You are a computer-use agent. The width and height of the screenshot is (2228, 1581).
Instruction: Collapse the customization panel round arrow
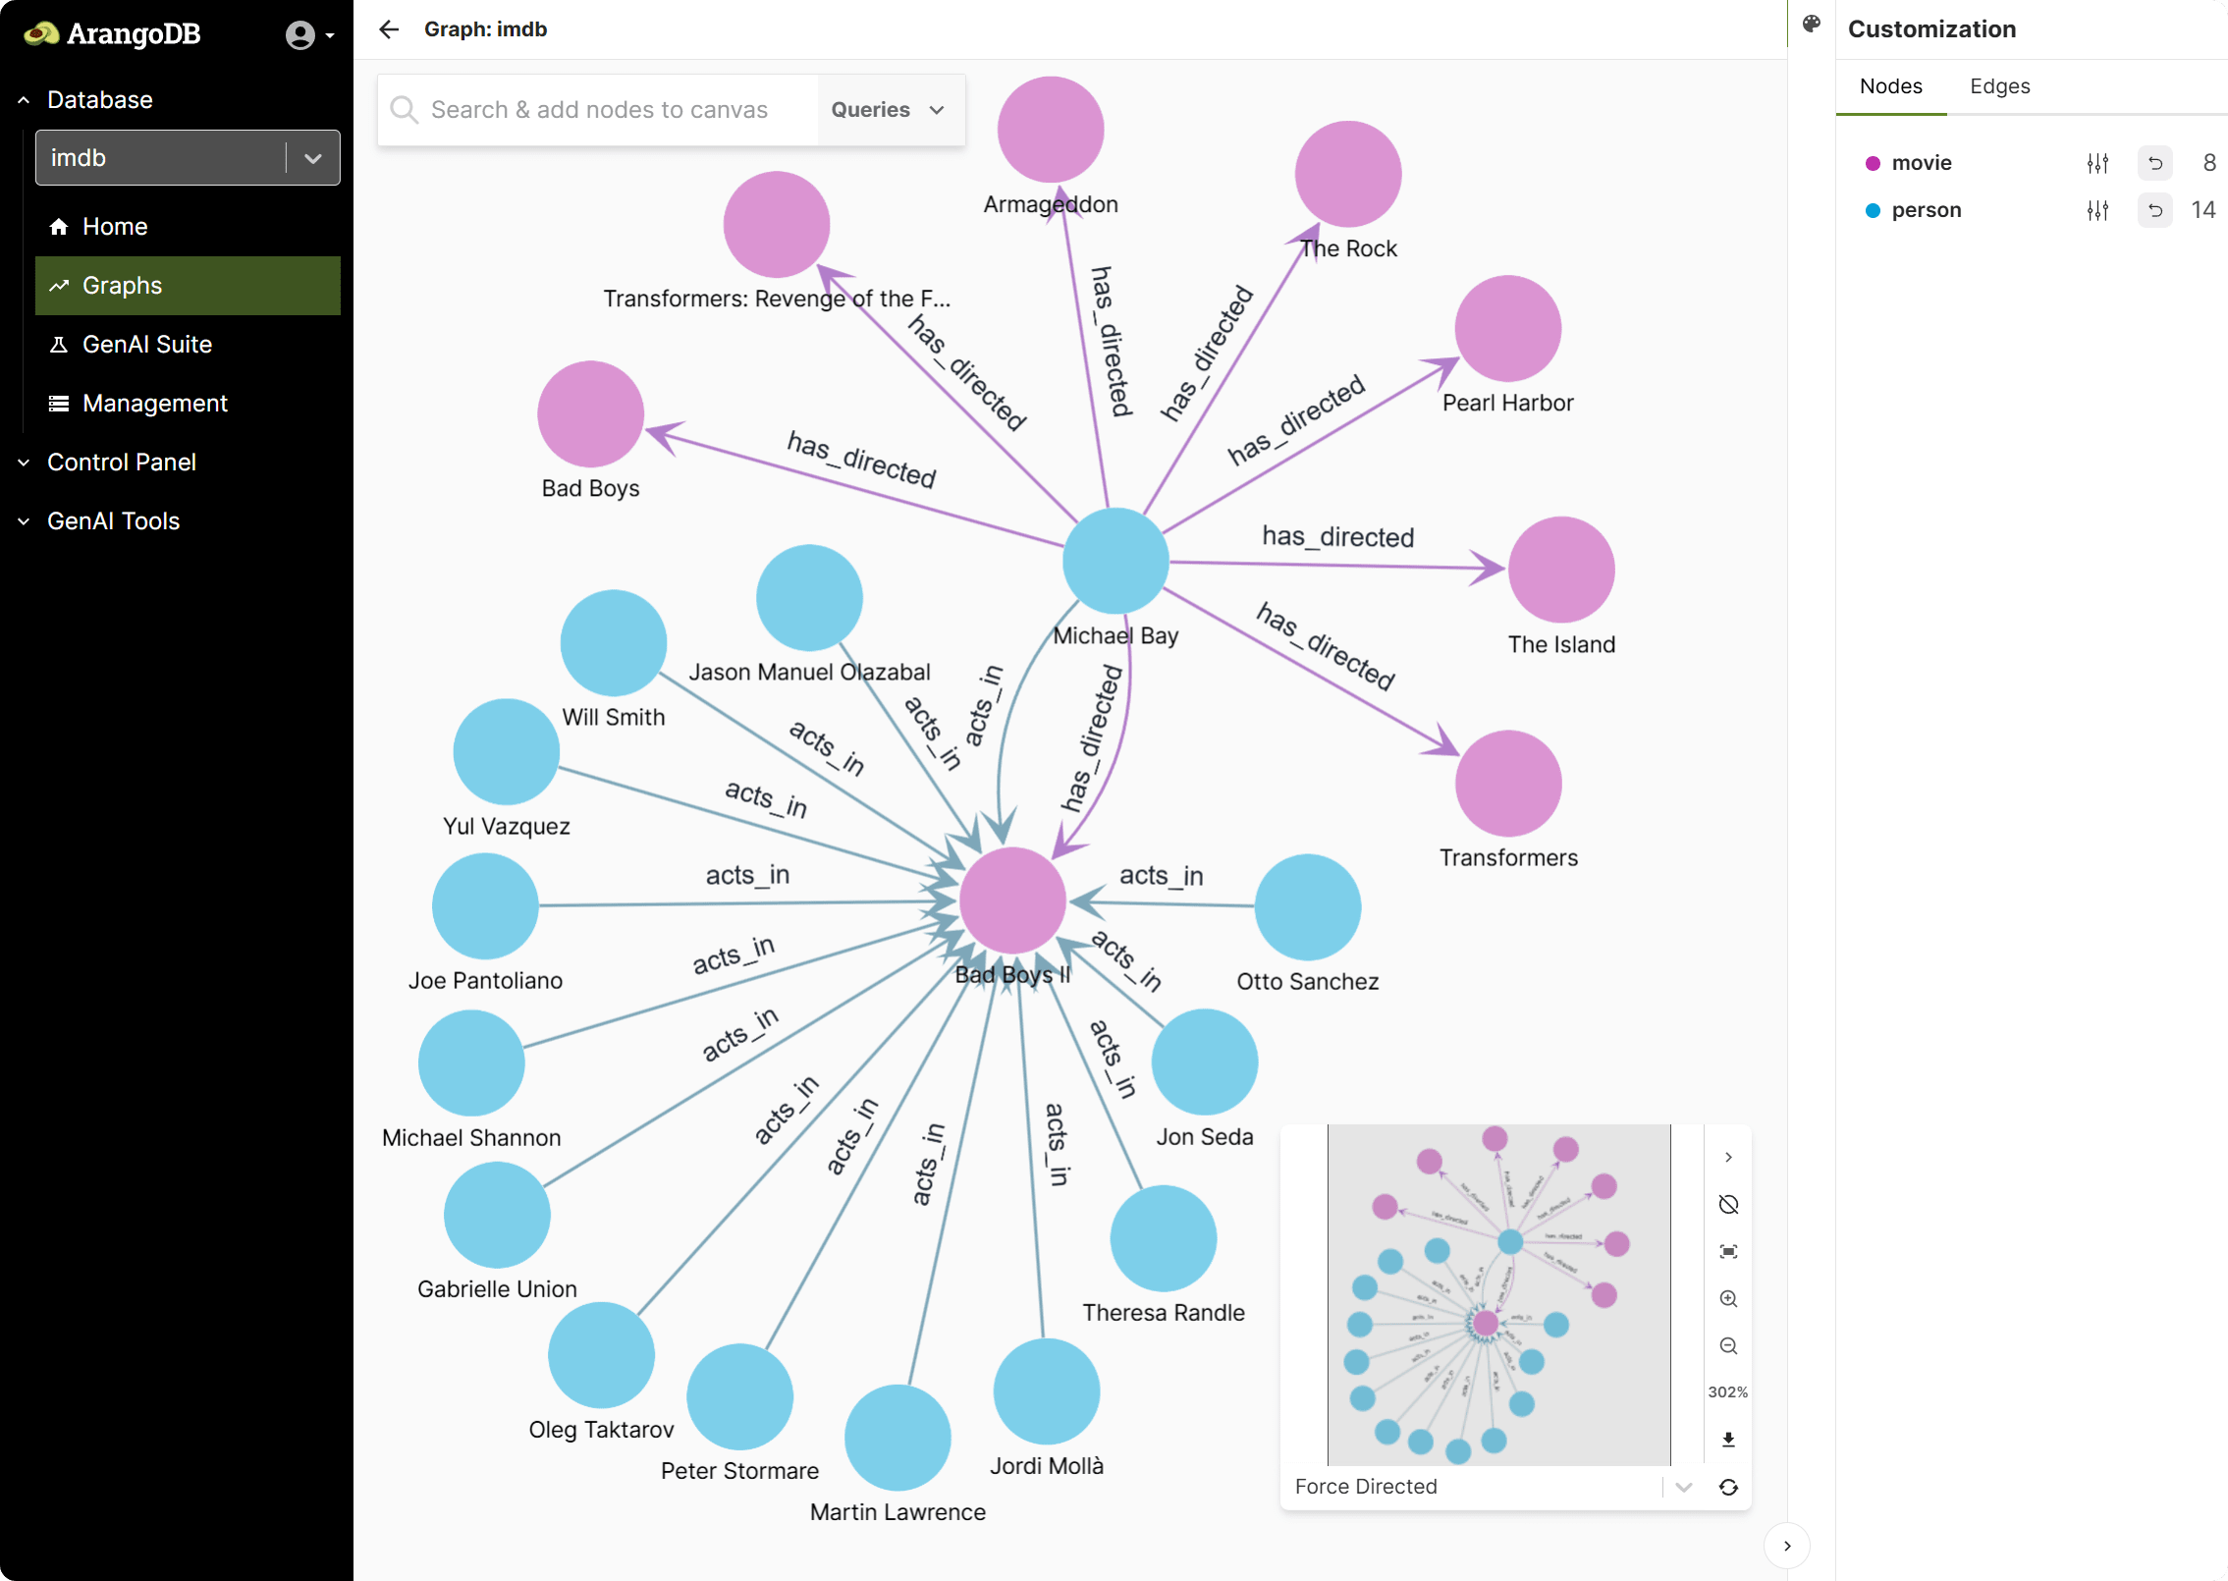coord(1786,1546)
